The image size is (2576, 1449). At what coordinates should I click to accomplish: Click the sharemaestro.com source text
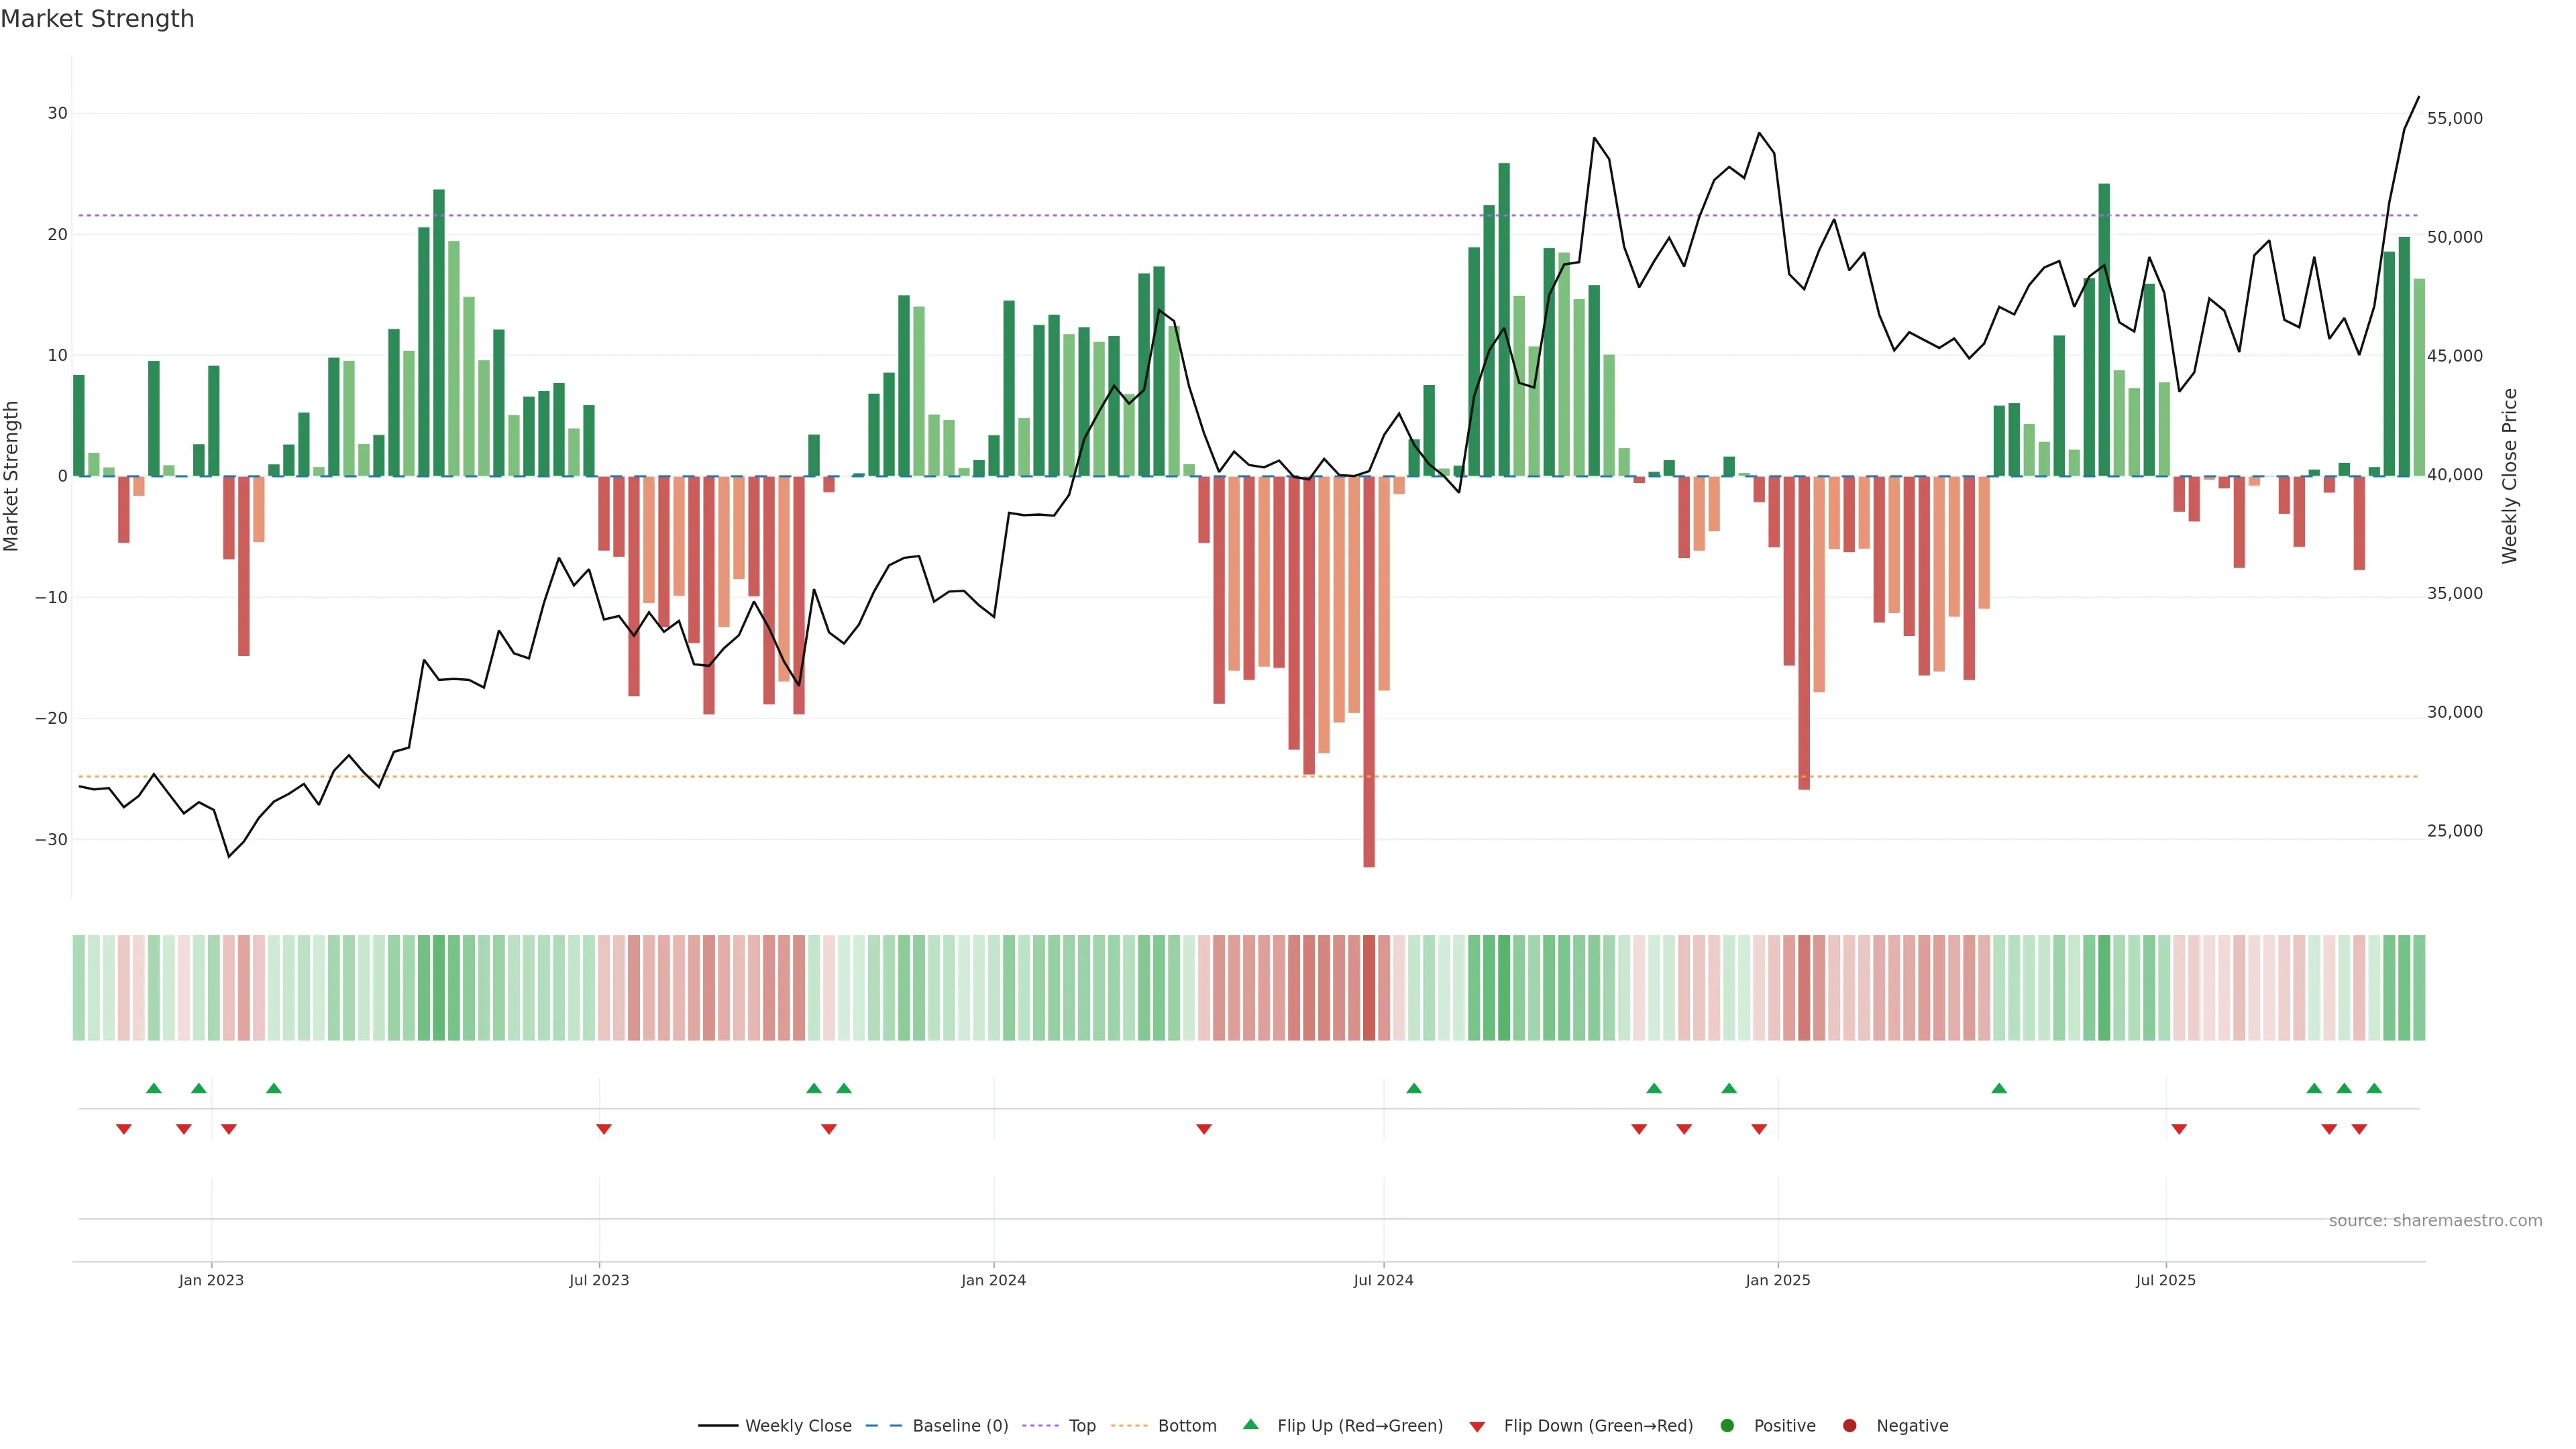click(2435, 1221)
